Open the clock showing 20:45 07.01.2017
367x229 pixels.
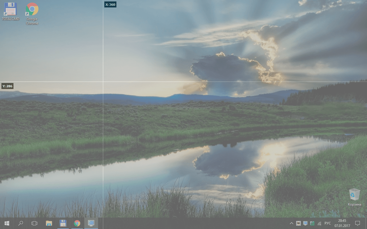click(342, 223)
